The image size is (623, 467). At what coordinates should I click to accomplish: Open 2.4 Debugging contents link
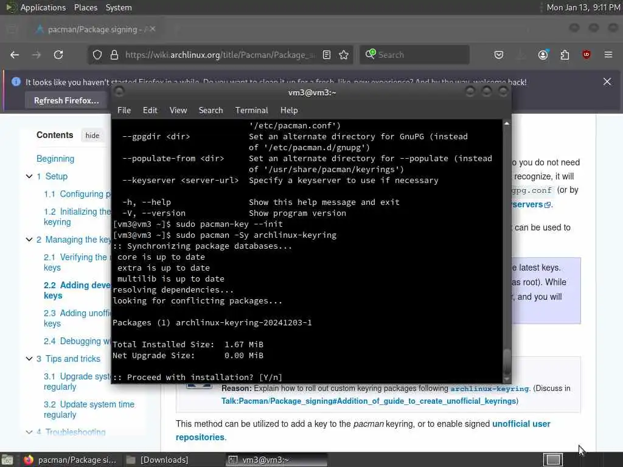[x=77, y=341]
